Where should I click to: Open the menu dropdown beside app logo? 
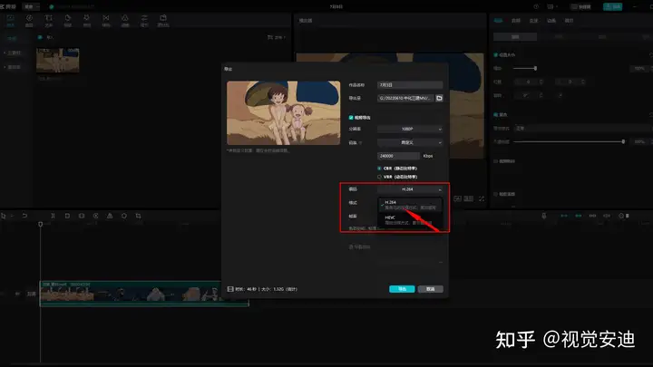click(x=31, y=6)
